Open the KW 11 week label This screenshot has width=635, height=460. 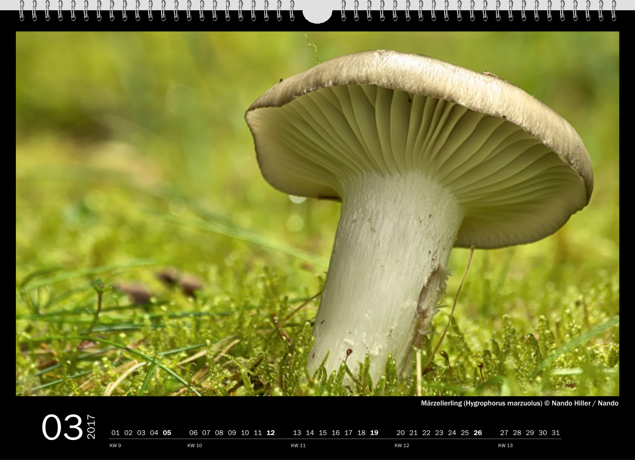[298, 446]
